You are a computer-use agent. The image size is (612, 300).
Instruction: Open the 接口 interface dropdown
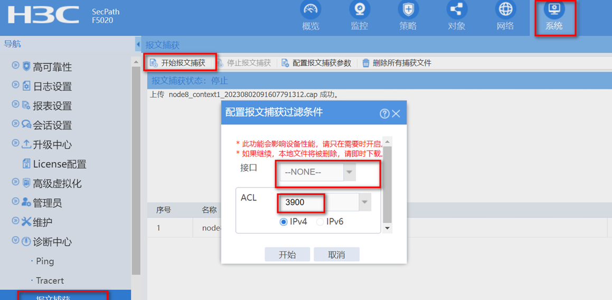coord(349,172)
